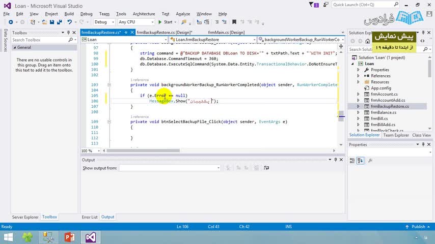The image size is (435, 244).
Task: Click Categorized view icon in Properties
Action: (x=352, y=160)
